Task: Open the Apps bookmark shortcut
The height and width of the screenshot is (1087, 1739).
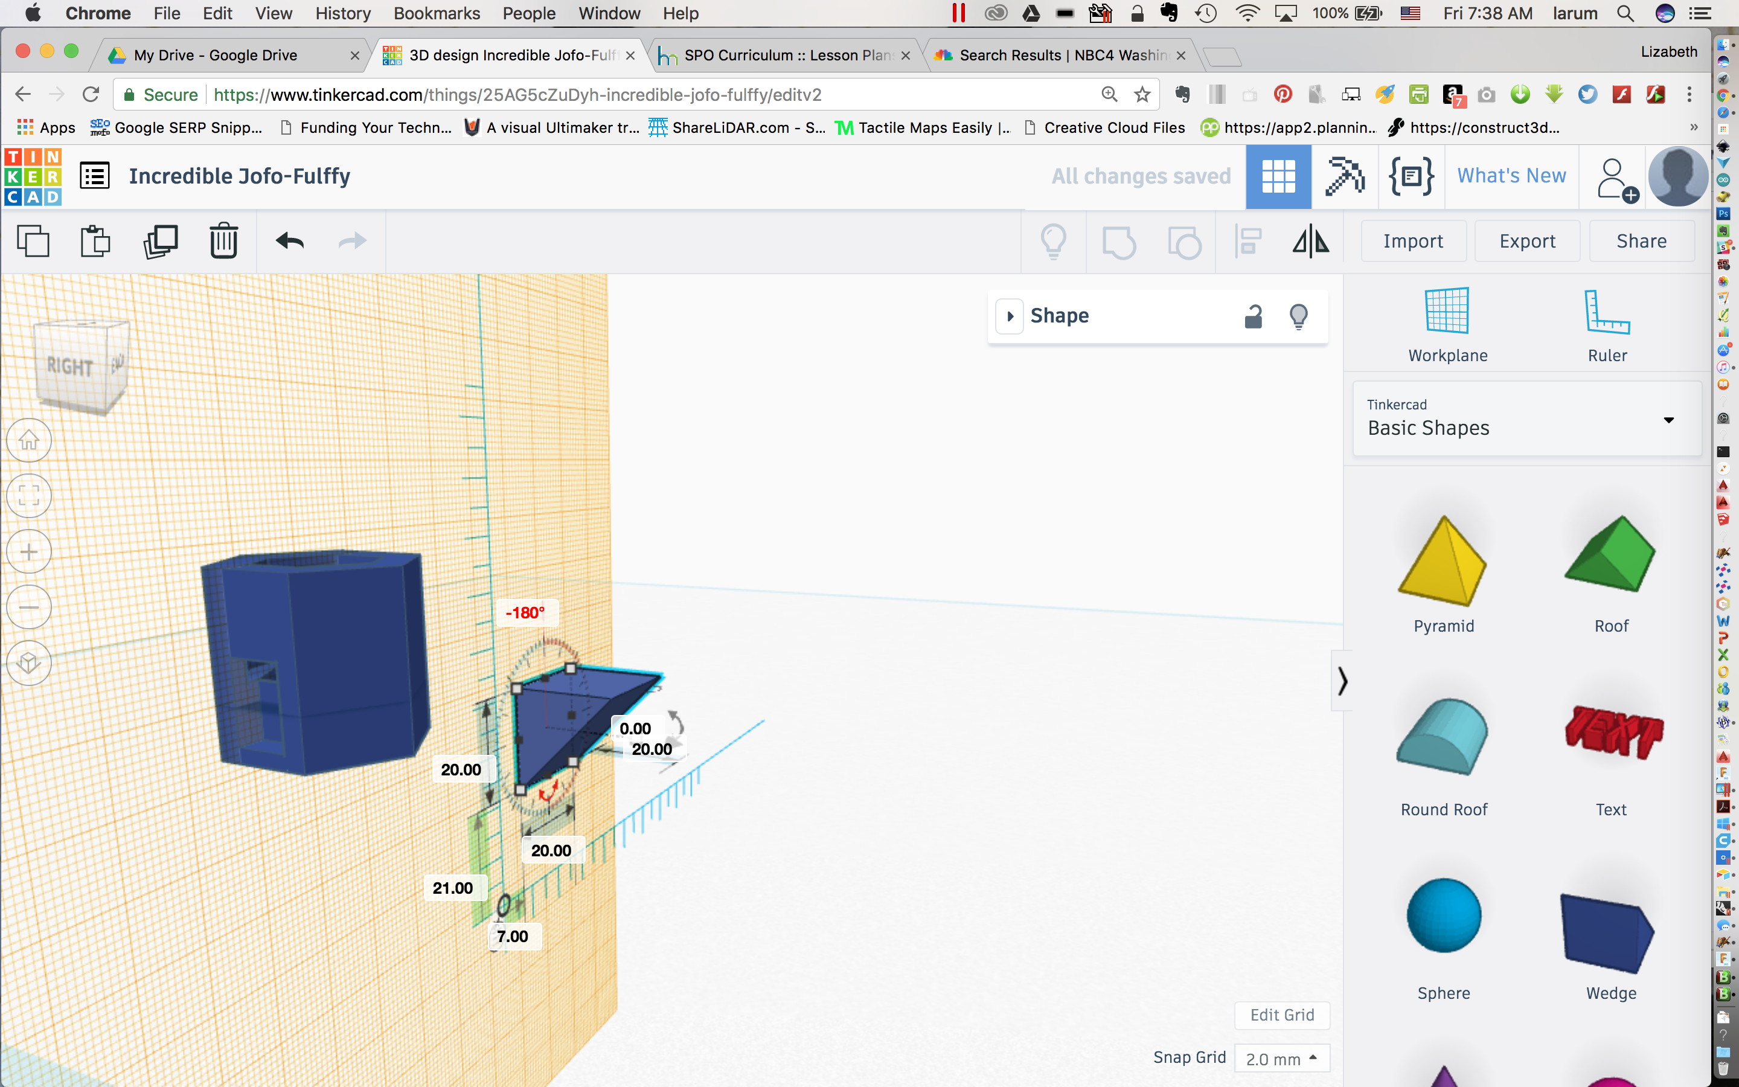Action: point(46,127)
